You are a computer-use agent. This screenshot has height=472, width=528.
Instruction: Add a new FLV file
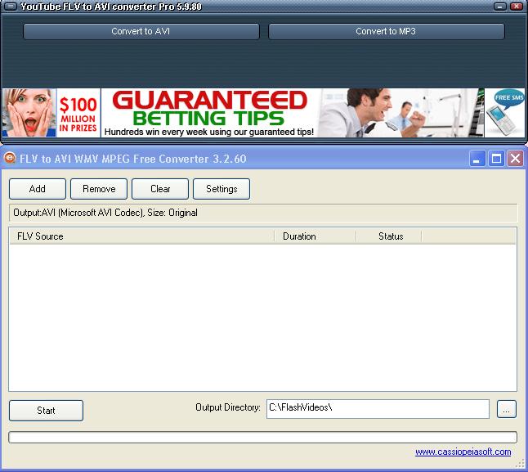38,189
